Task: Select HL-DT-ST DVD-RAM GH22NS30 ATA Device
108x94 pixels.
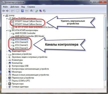Action: click(34, 27)
